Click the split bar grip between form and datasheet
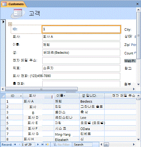 click(x=70, y=92)
